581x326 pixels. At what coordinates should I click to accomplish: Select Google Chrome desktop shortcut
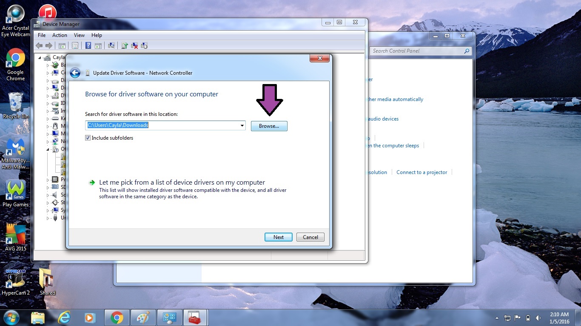16,65
